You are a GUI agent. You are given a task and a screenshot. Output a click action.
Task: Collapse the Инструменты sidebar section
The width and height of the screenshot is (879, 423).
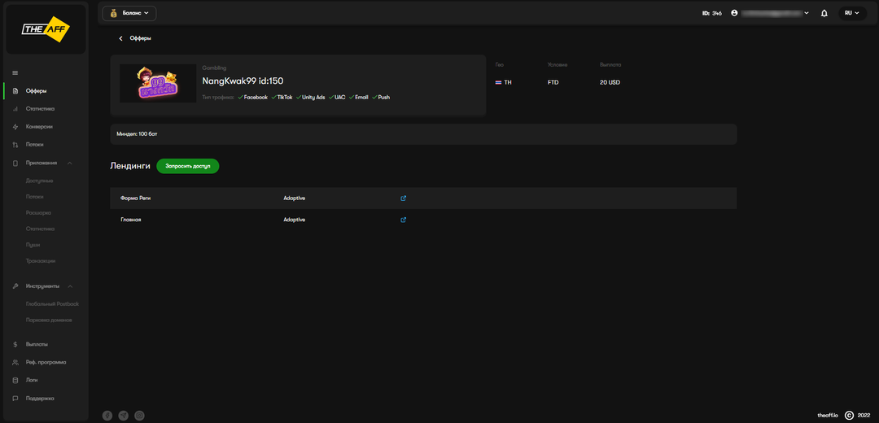70,286
